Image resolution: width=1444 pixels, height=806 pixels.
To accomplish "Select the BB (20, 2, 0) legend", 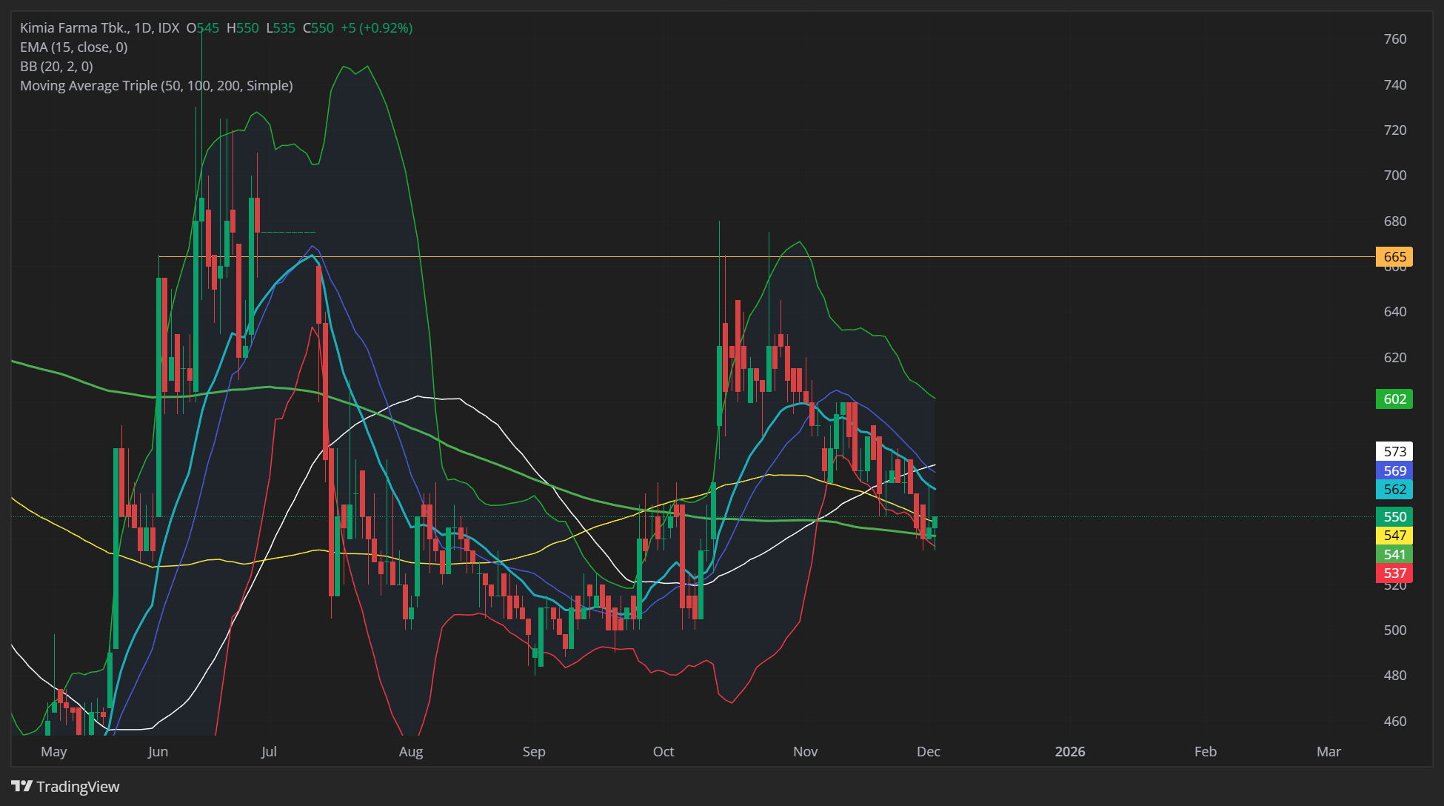I will point(56,67).
